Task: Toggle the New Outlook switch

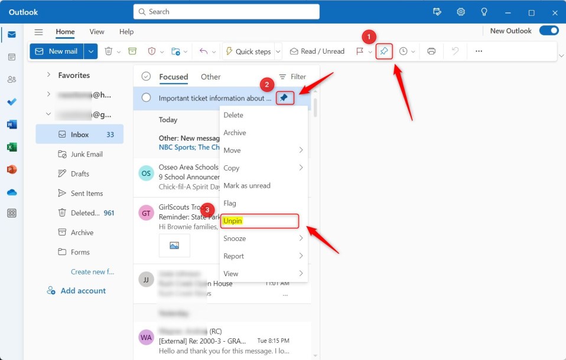Action: pyautogui.click(x=549, y=30)
